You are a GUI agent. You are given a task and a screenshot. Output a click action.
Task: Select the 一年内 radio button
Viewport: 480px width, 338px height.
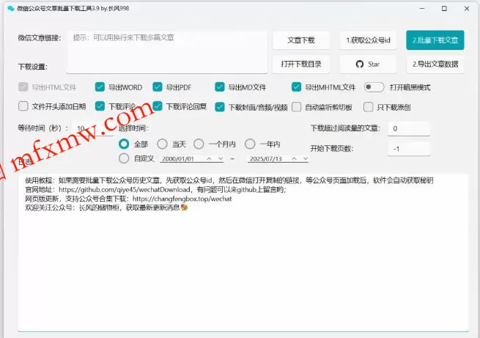tap(250, 144)
